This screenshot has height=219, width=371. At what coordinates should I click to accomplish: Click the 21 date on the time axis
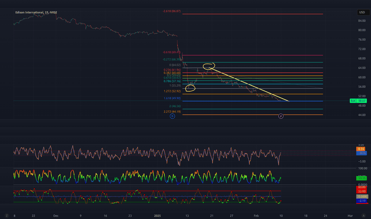point(212,216)
